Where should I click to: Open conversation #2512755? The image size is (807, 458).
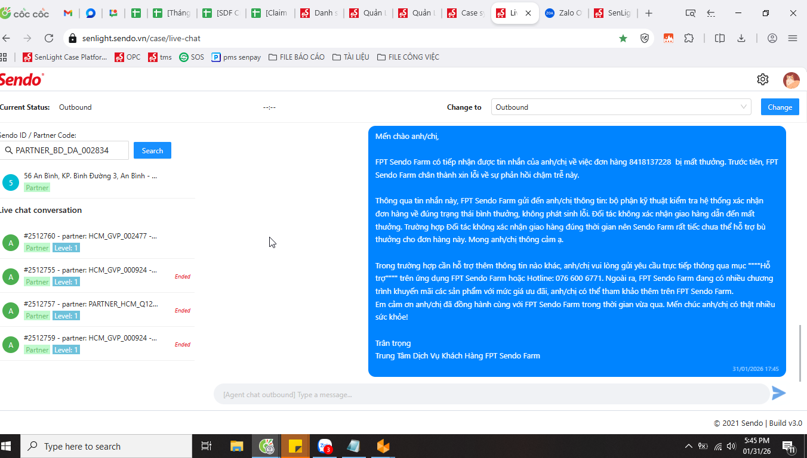(x=97, y=276)
